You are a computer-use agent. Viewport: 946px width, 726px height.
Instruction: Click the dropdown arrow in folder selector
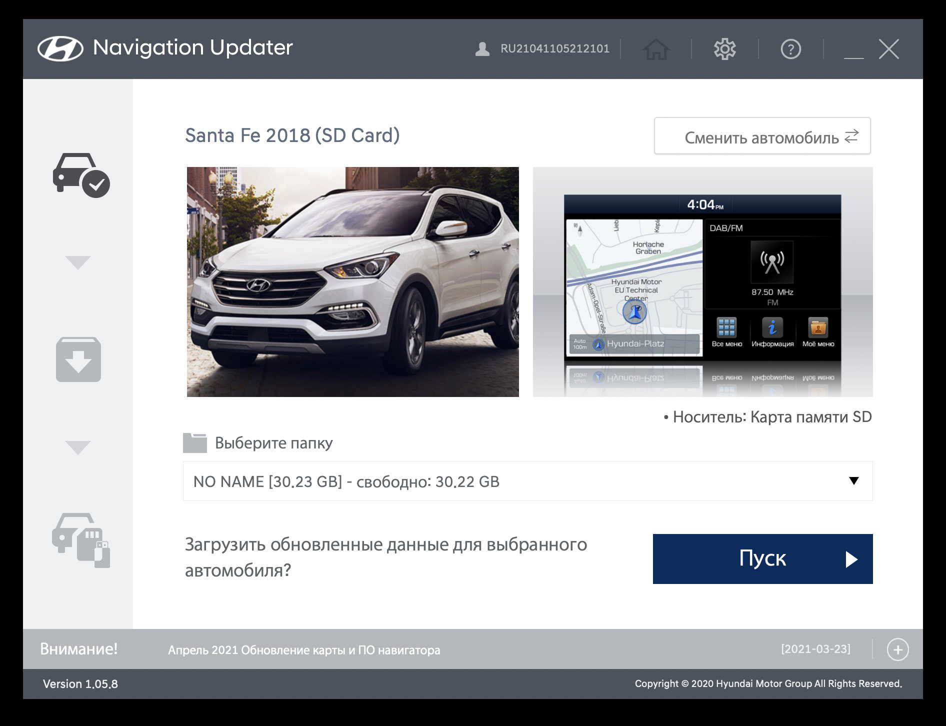pos(854,481)
